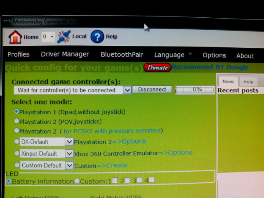Check LED custom box 2
264x198 pixels.
tap(127, 180)
